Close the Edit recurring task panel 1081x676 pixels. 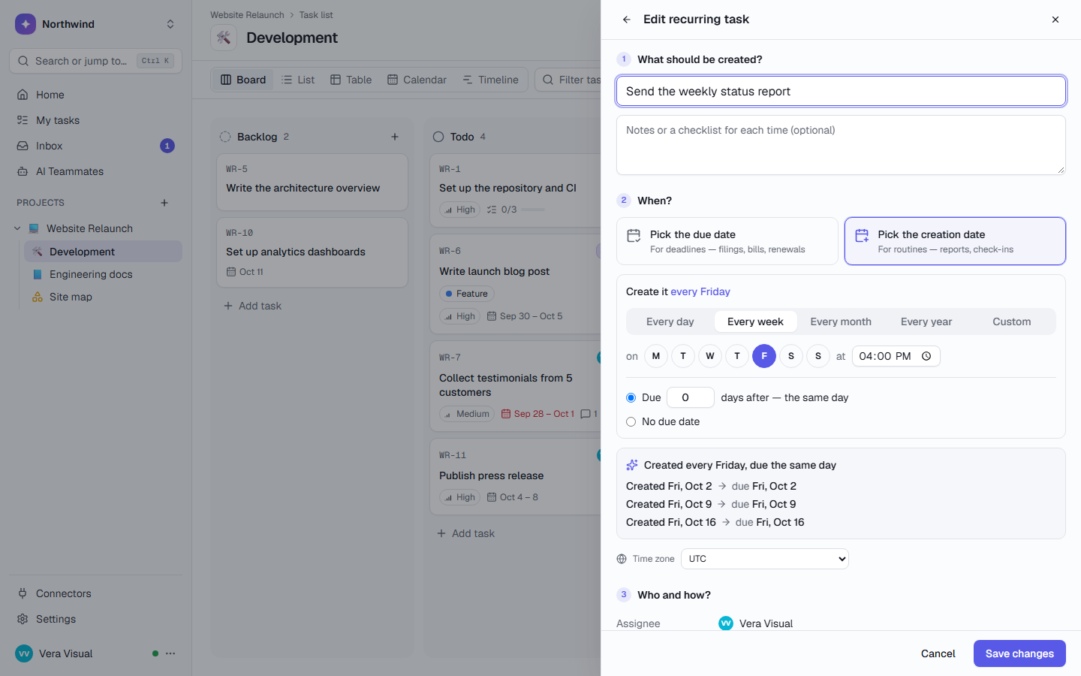1055,20
